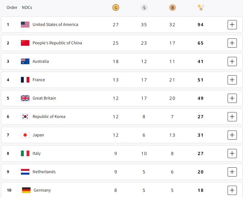
Task: Expand the United States of America row
Action: [232, 25]
